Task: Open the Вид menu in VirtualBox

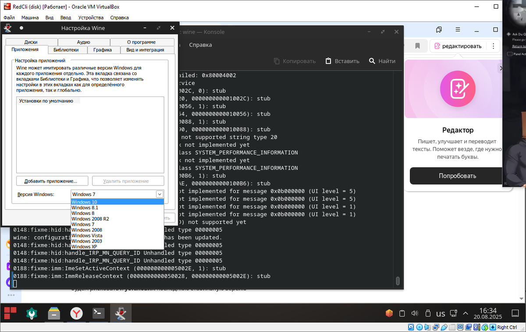Action: (50, 18)
